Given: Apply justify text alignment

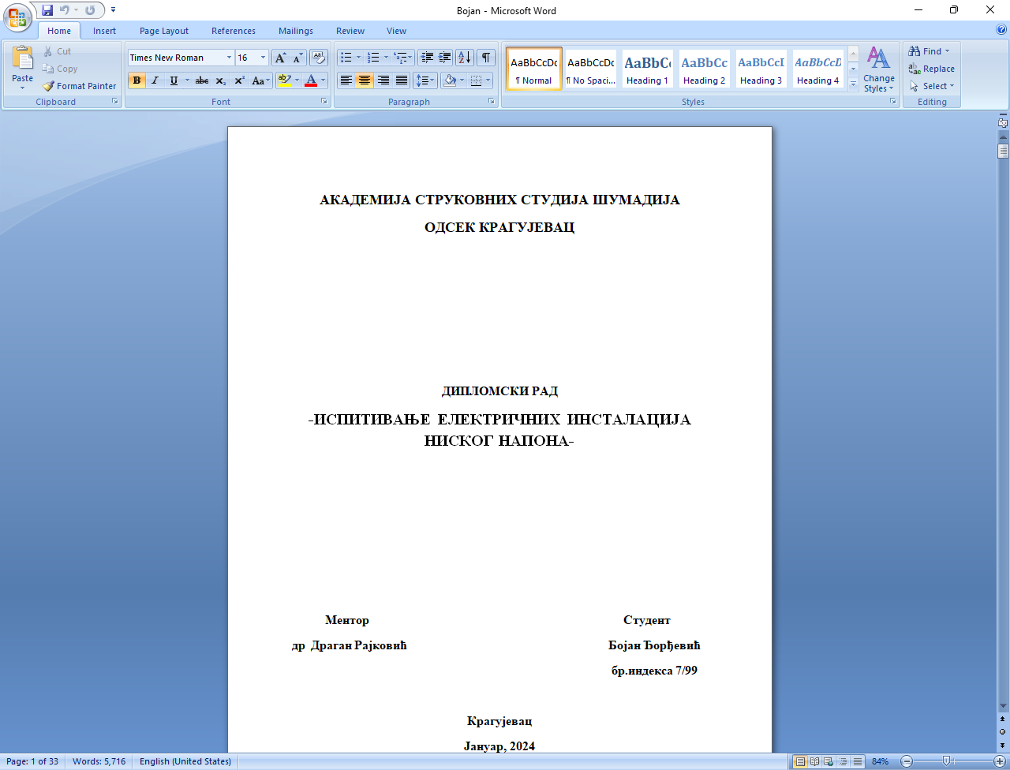Looking at the screenshot, I should 402,80.
